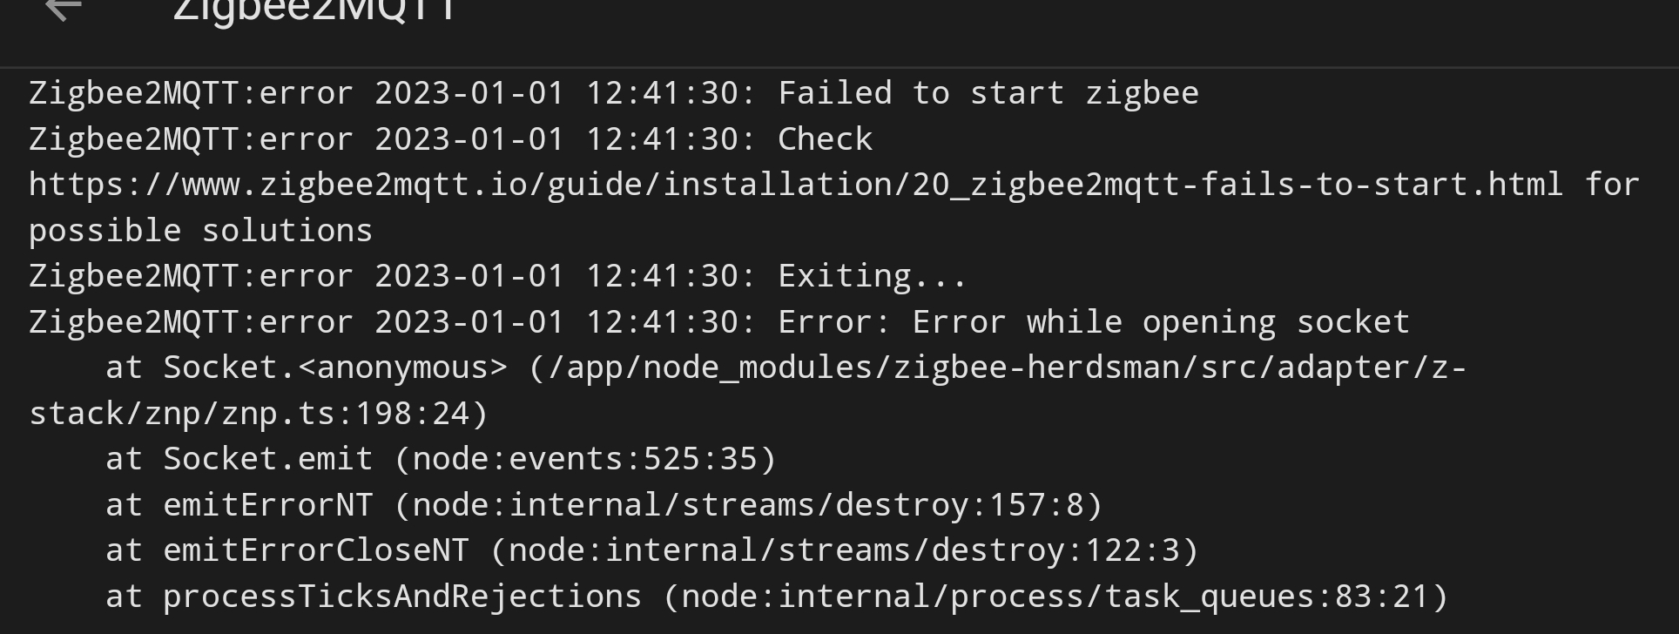Select the emitErrorNT stack trace line
Screen dimensions: 1679x634
point(604,505)
